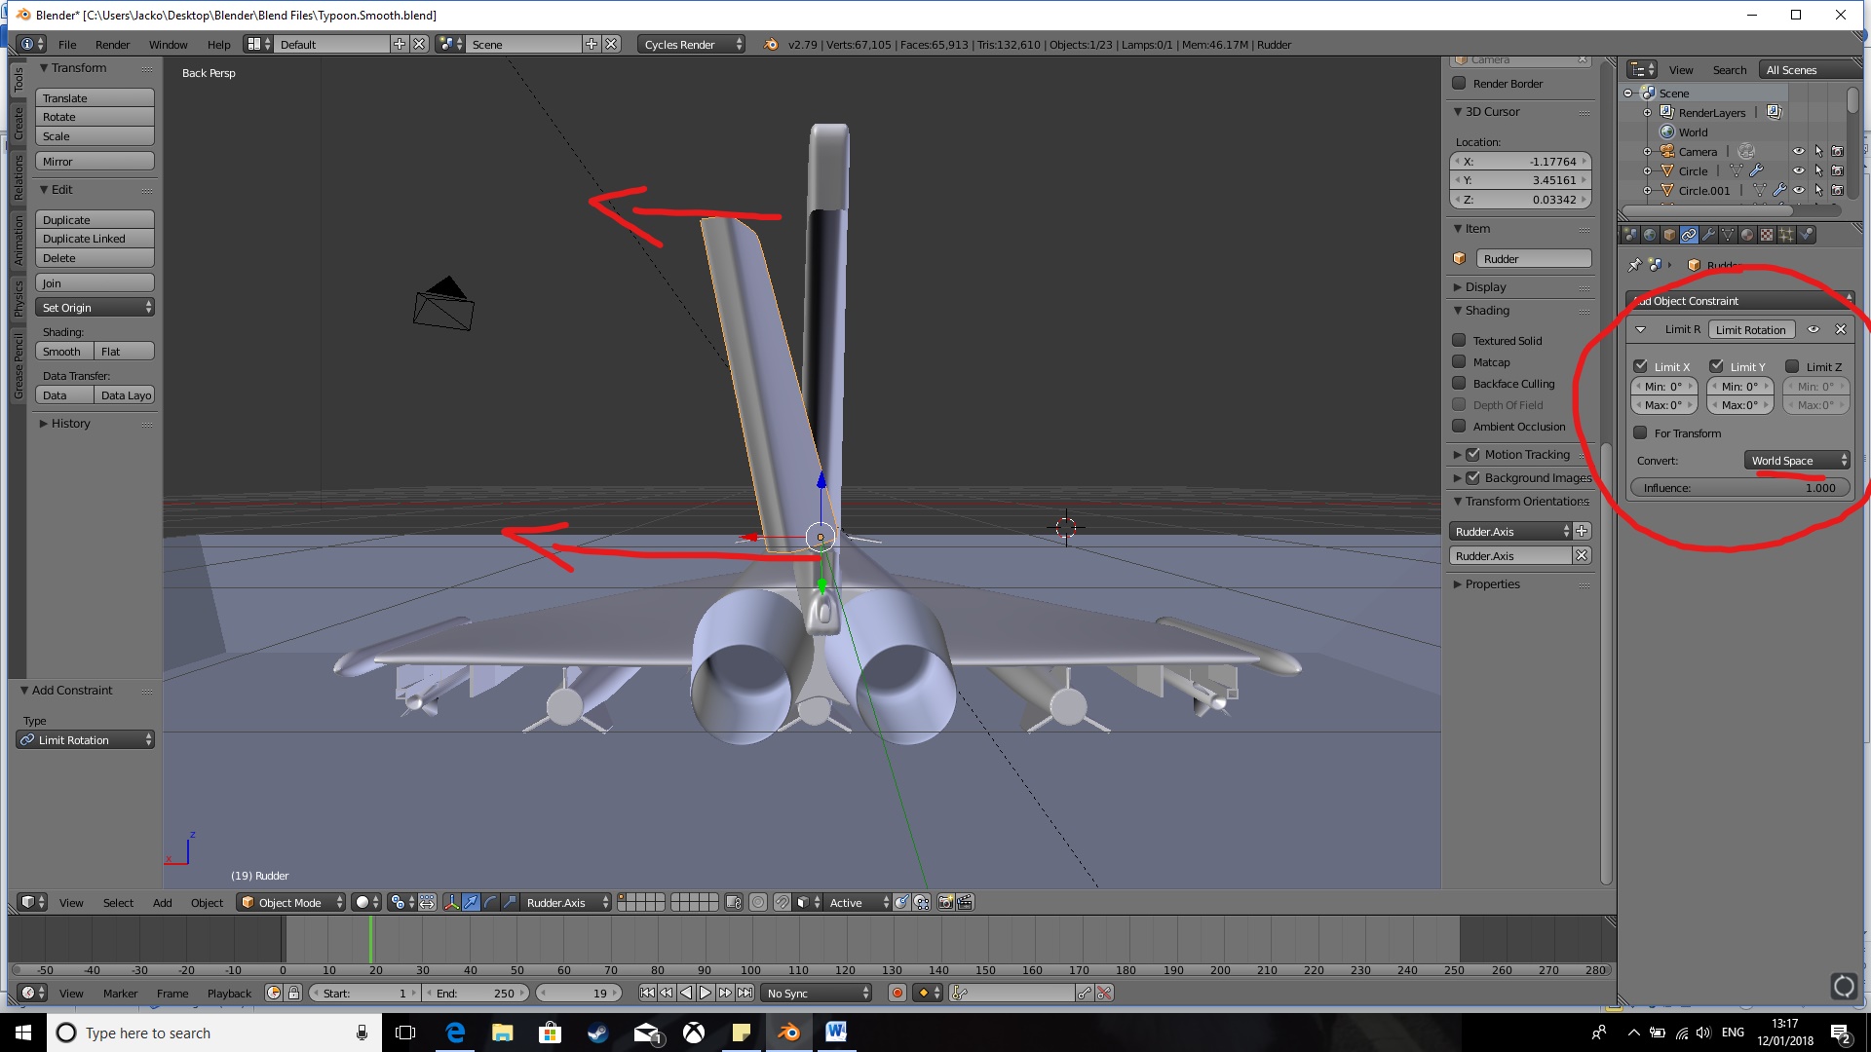Open the Render menu
Screen dimensions: 1871x1052
coord(112,45)
